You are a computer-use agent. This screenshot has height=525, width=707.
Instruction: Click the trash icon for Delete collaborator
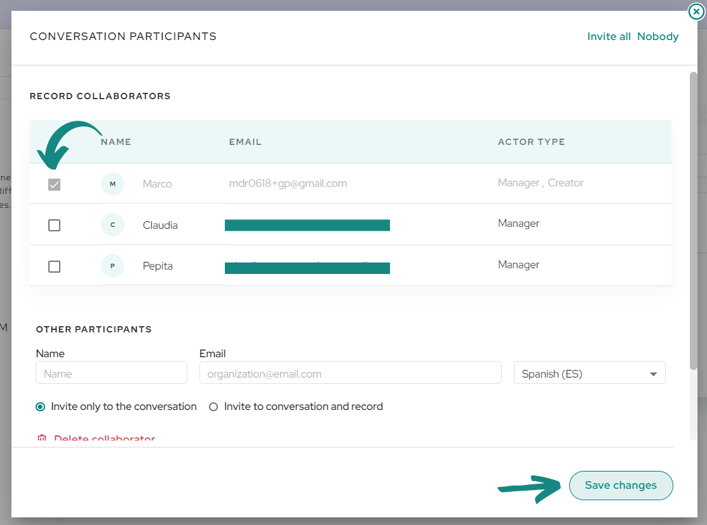click(42, 438)
